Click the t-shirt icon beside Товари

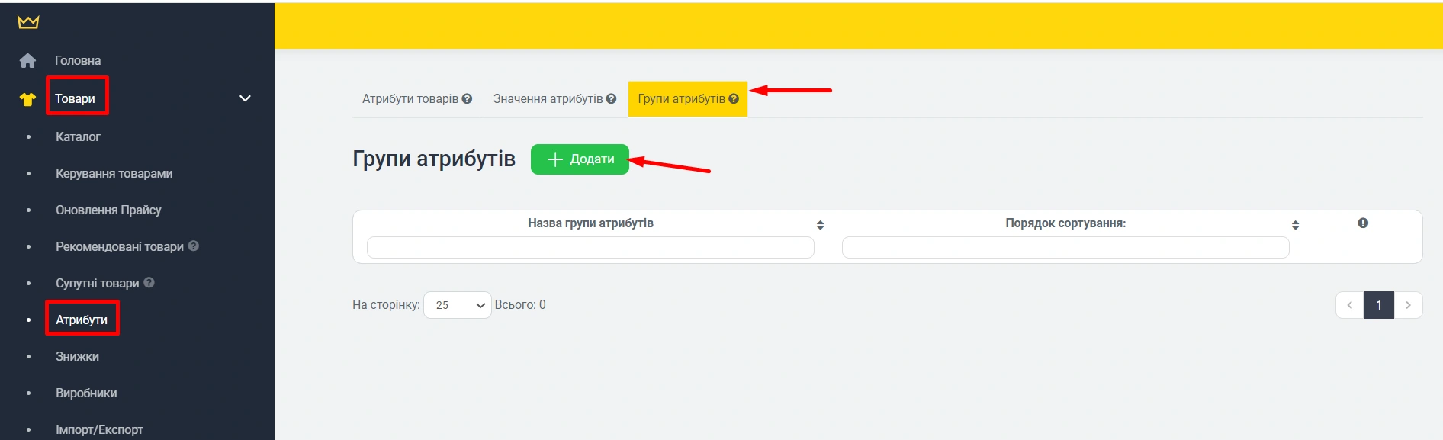click(27, 99)
